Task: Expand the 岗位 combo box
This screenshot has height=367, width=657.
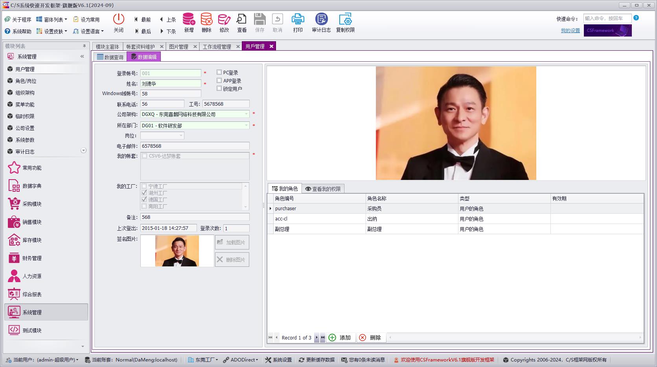Action: coord(181,136)
